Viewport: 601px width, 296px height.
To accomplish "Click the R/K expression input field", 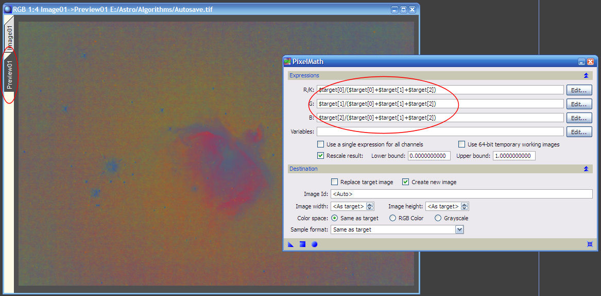I will coord(440,90).
